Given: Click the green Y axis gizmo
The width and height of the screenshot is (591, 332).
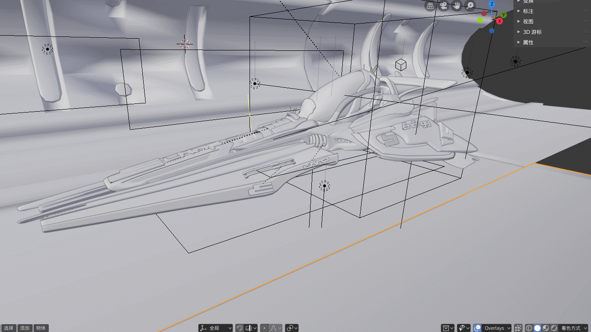Looking at the screenshot, I should click(504, 15).
